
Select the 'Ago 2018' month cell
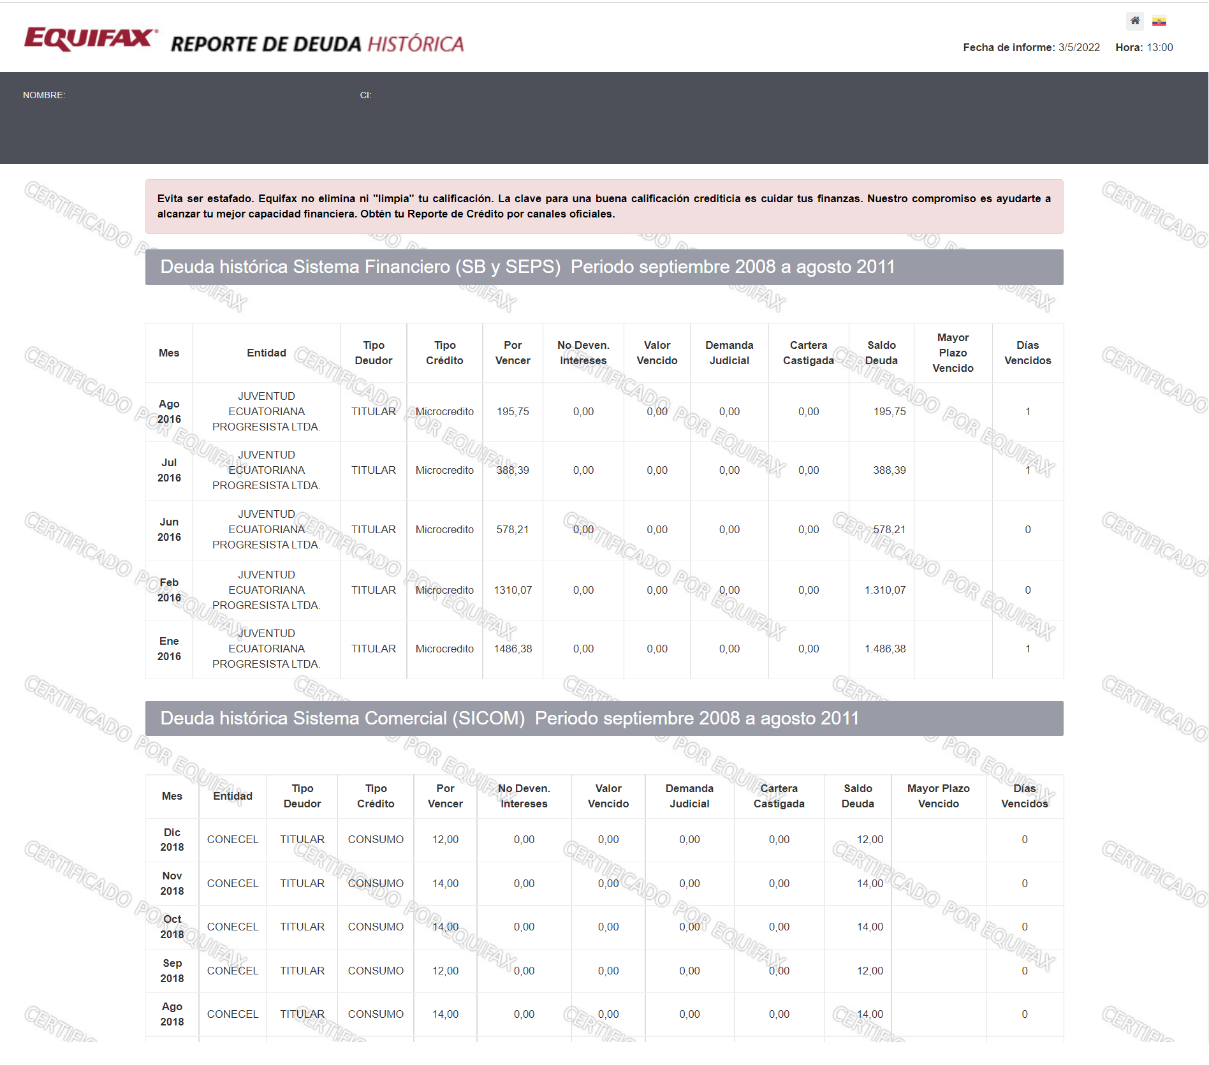172,1014
